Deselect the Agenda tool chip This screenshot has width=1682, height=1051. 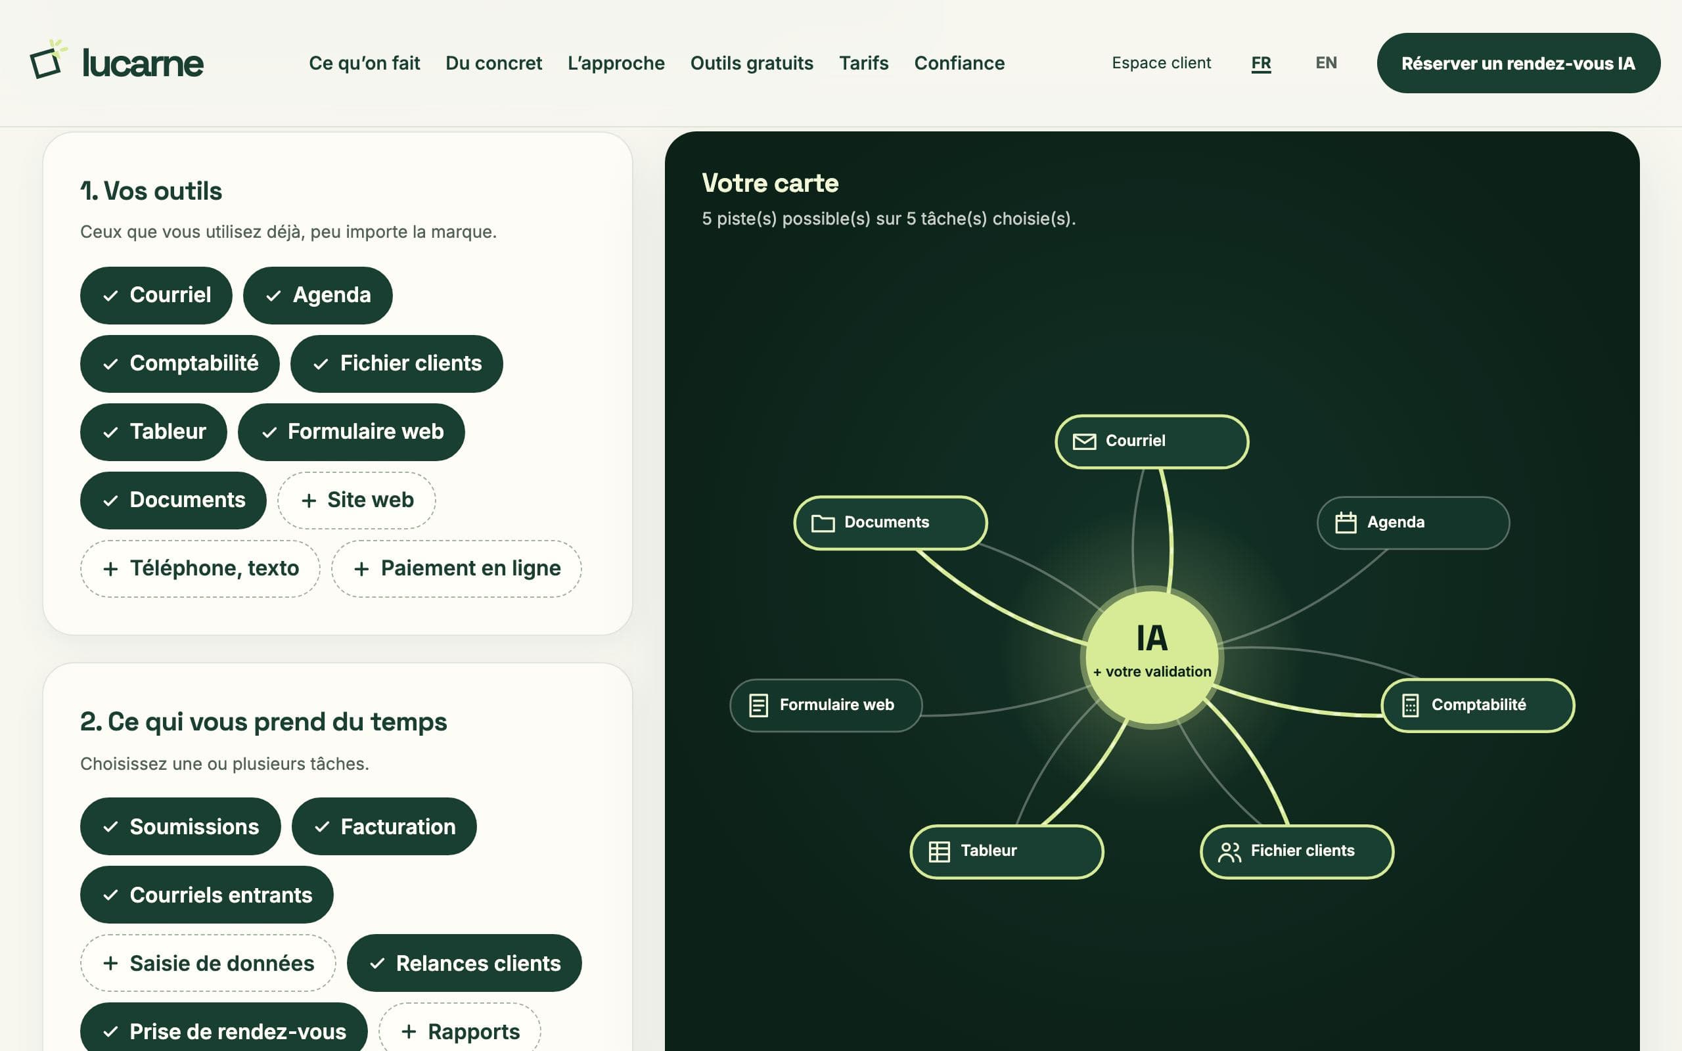pyautogui.click(x=317, y=296)
